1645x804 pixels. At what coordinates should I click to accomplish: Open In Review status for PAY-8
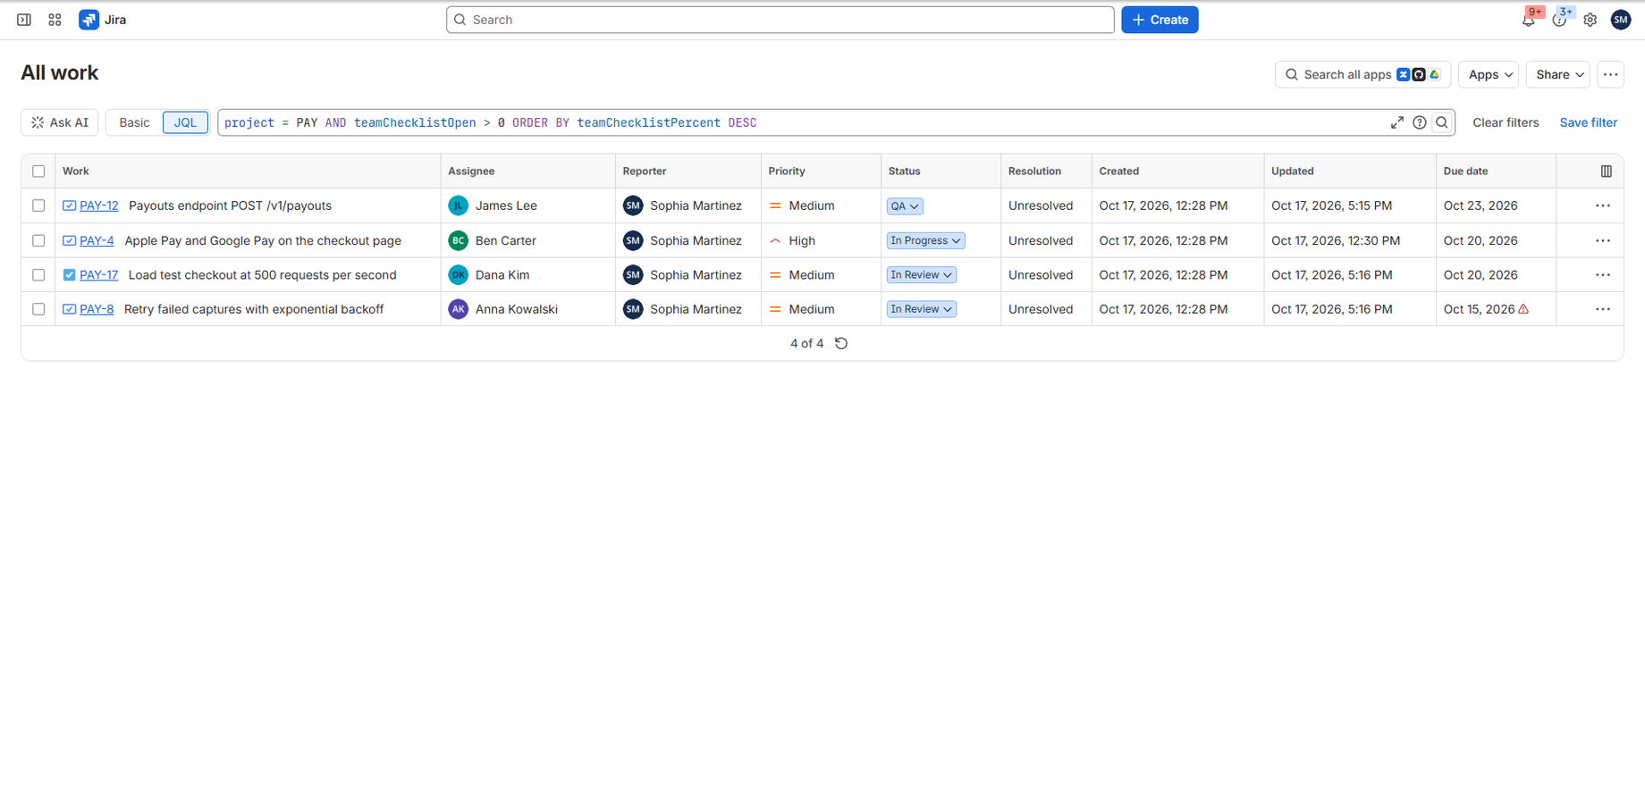(x=921, y=309)
